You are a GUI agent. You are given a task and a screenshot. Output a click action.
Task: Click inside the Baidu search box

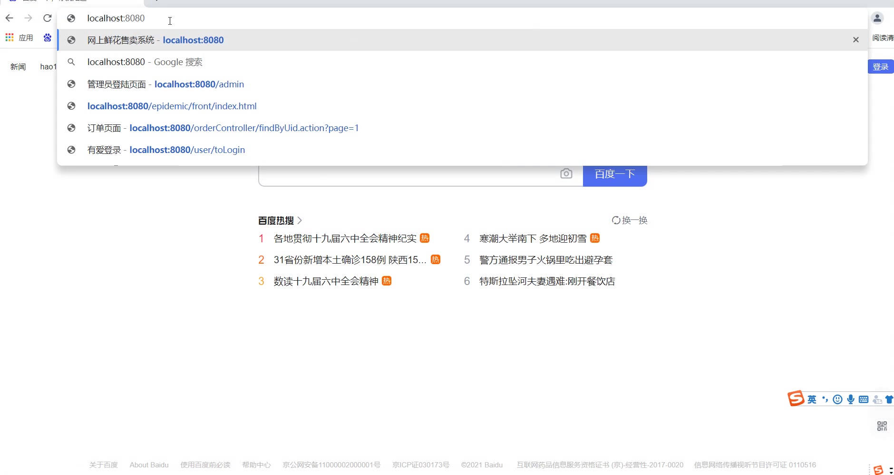(x=409, y=175)
